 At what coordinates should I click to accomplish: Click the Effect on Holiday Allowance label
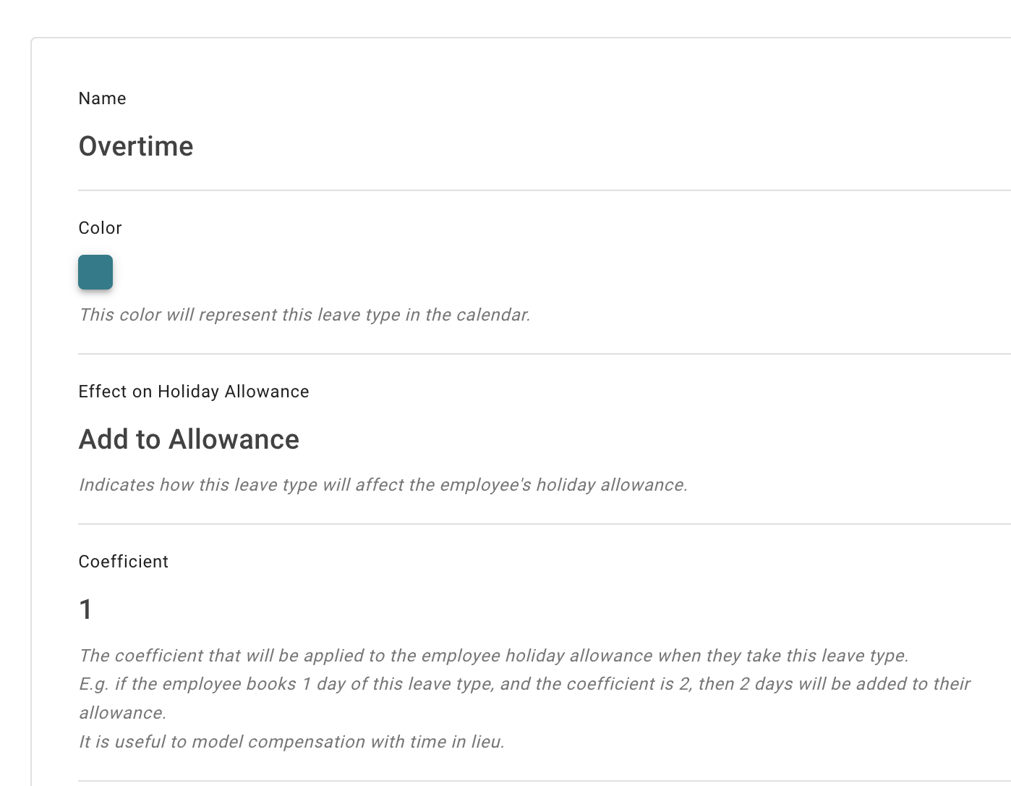pyautogui.click(x=194, y=392)
